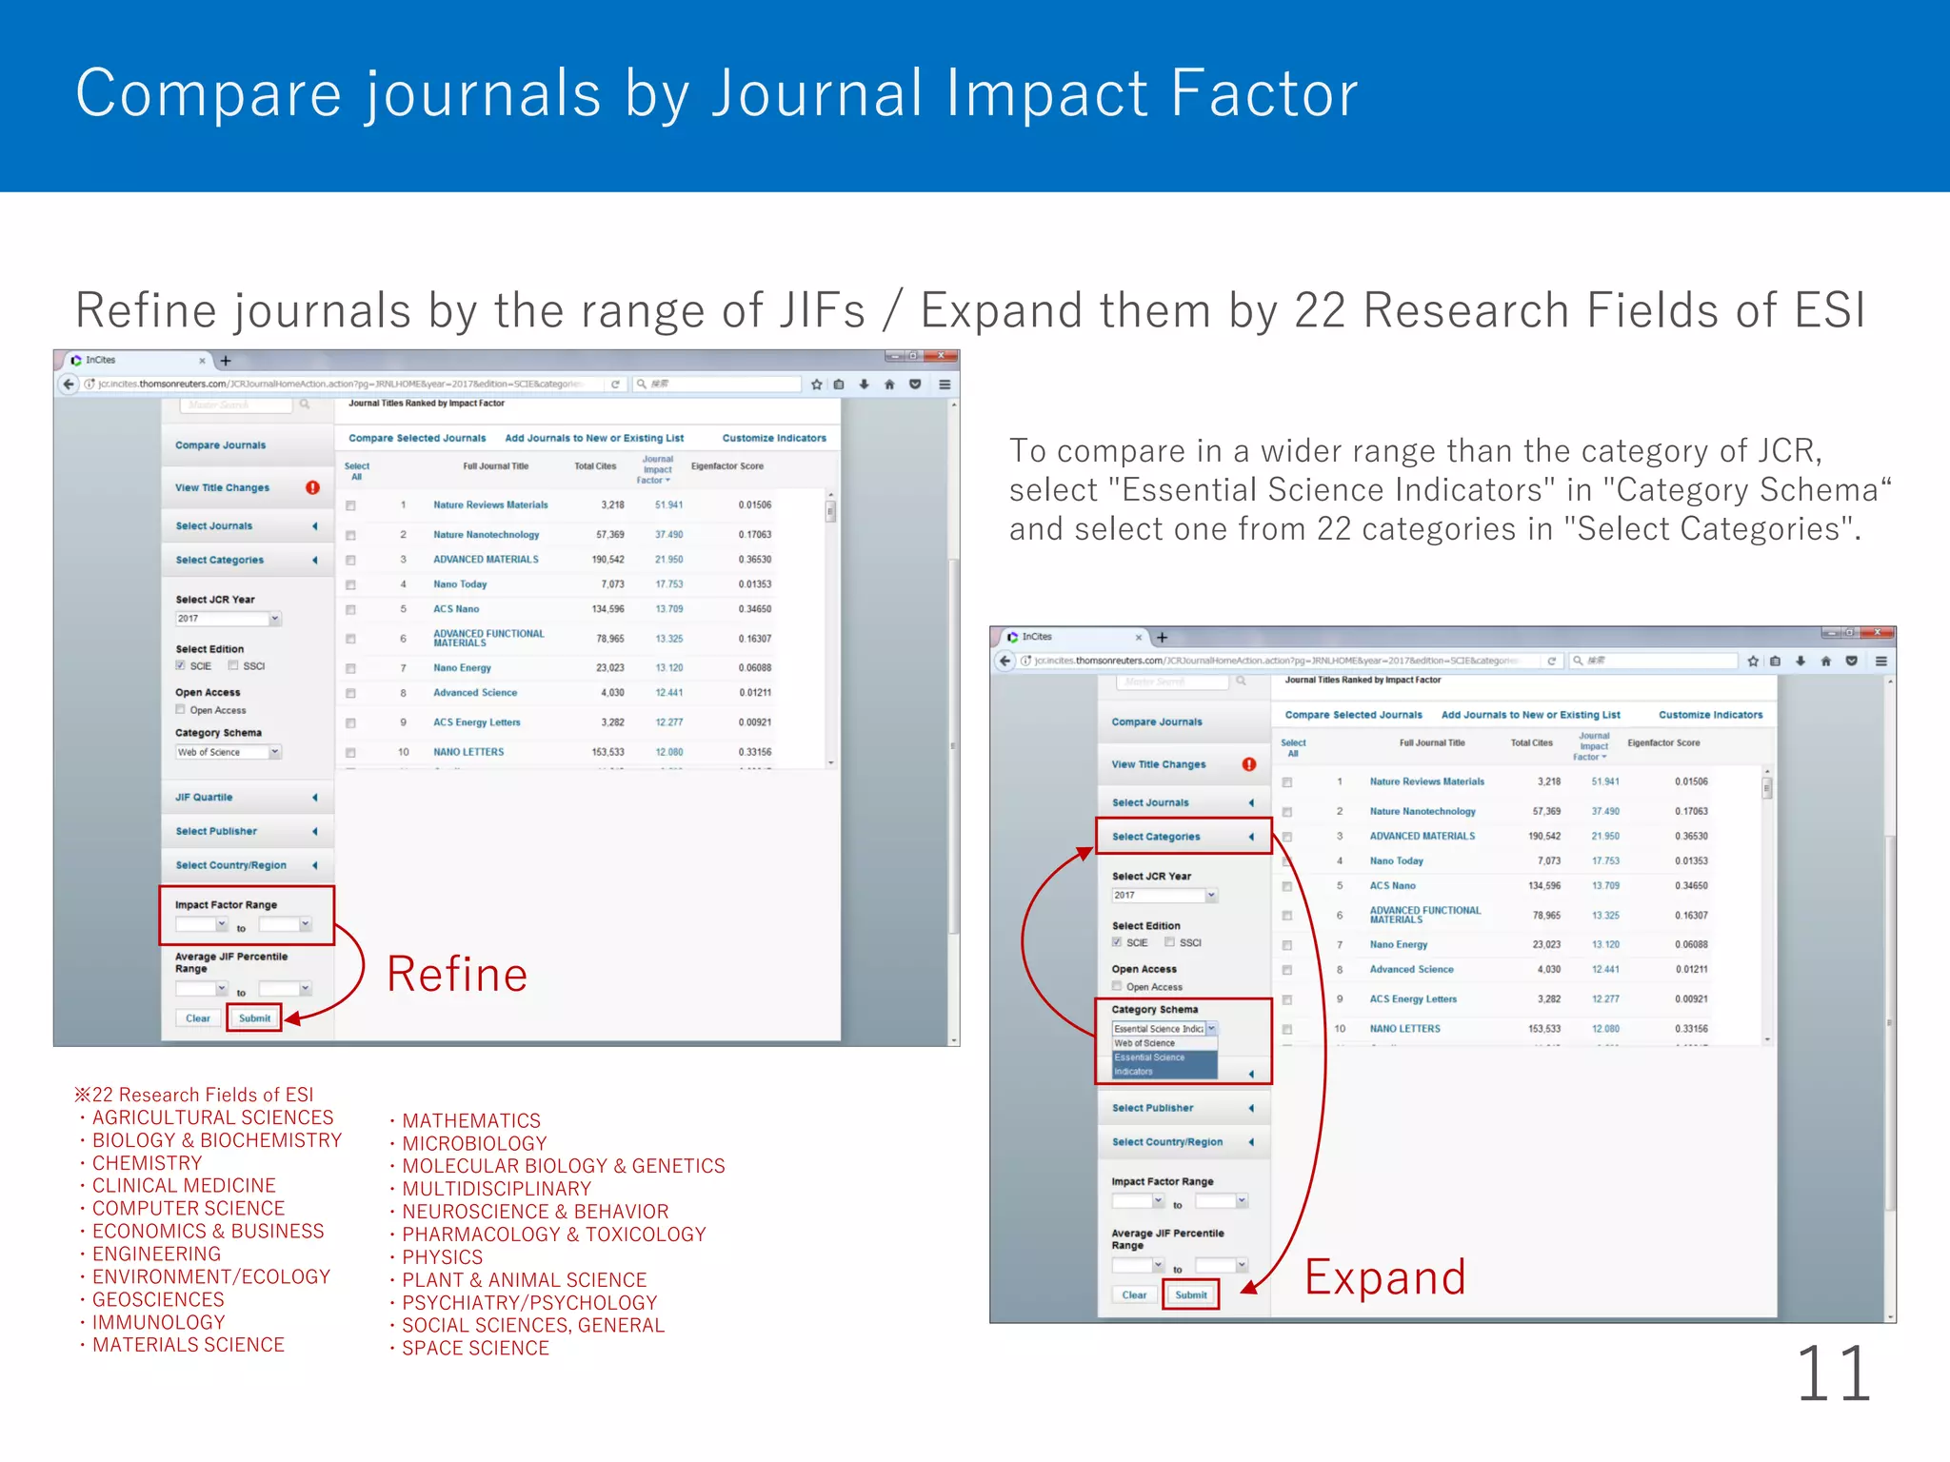The width and height of the screenshot is (1950, 1462).
Task: Tick the Open Access checkbox in Expand window
Action: pos(1118,986)
